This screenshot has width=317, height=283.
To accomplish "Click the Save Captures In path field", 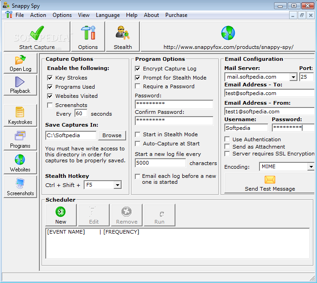I will coord(71,135).
